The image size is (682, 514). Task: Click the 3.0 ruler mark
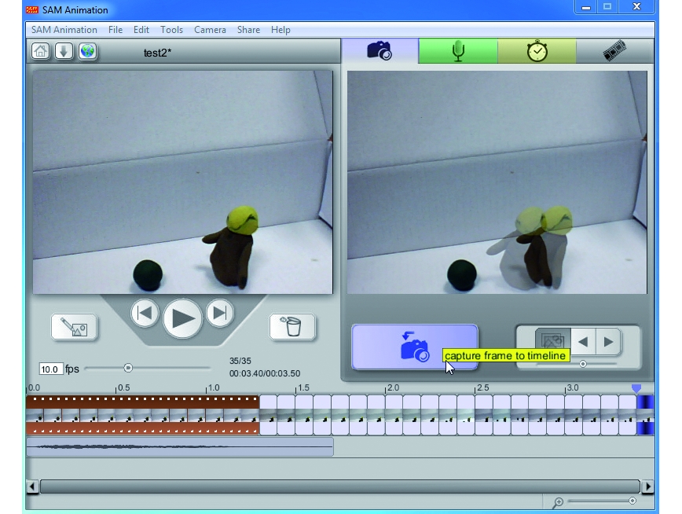(x=572, y=387)
